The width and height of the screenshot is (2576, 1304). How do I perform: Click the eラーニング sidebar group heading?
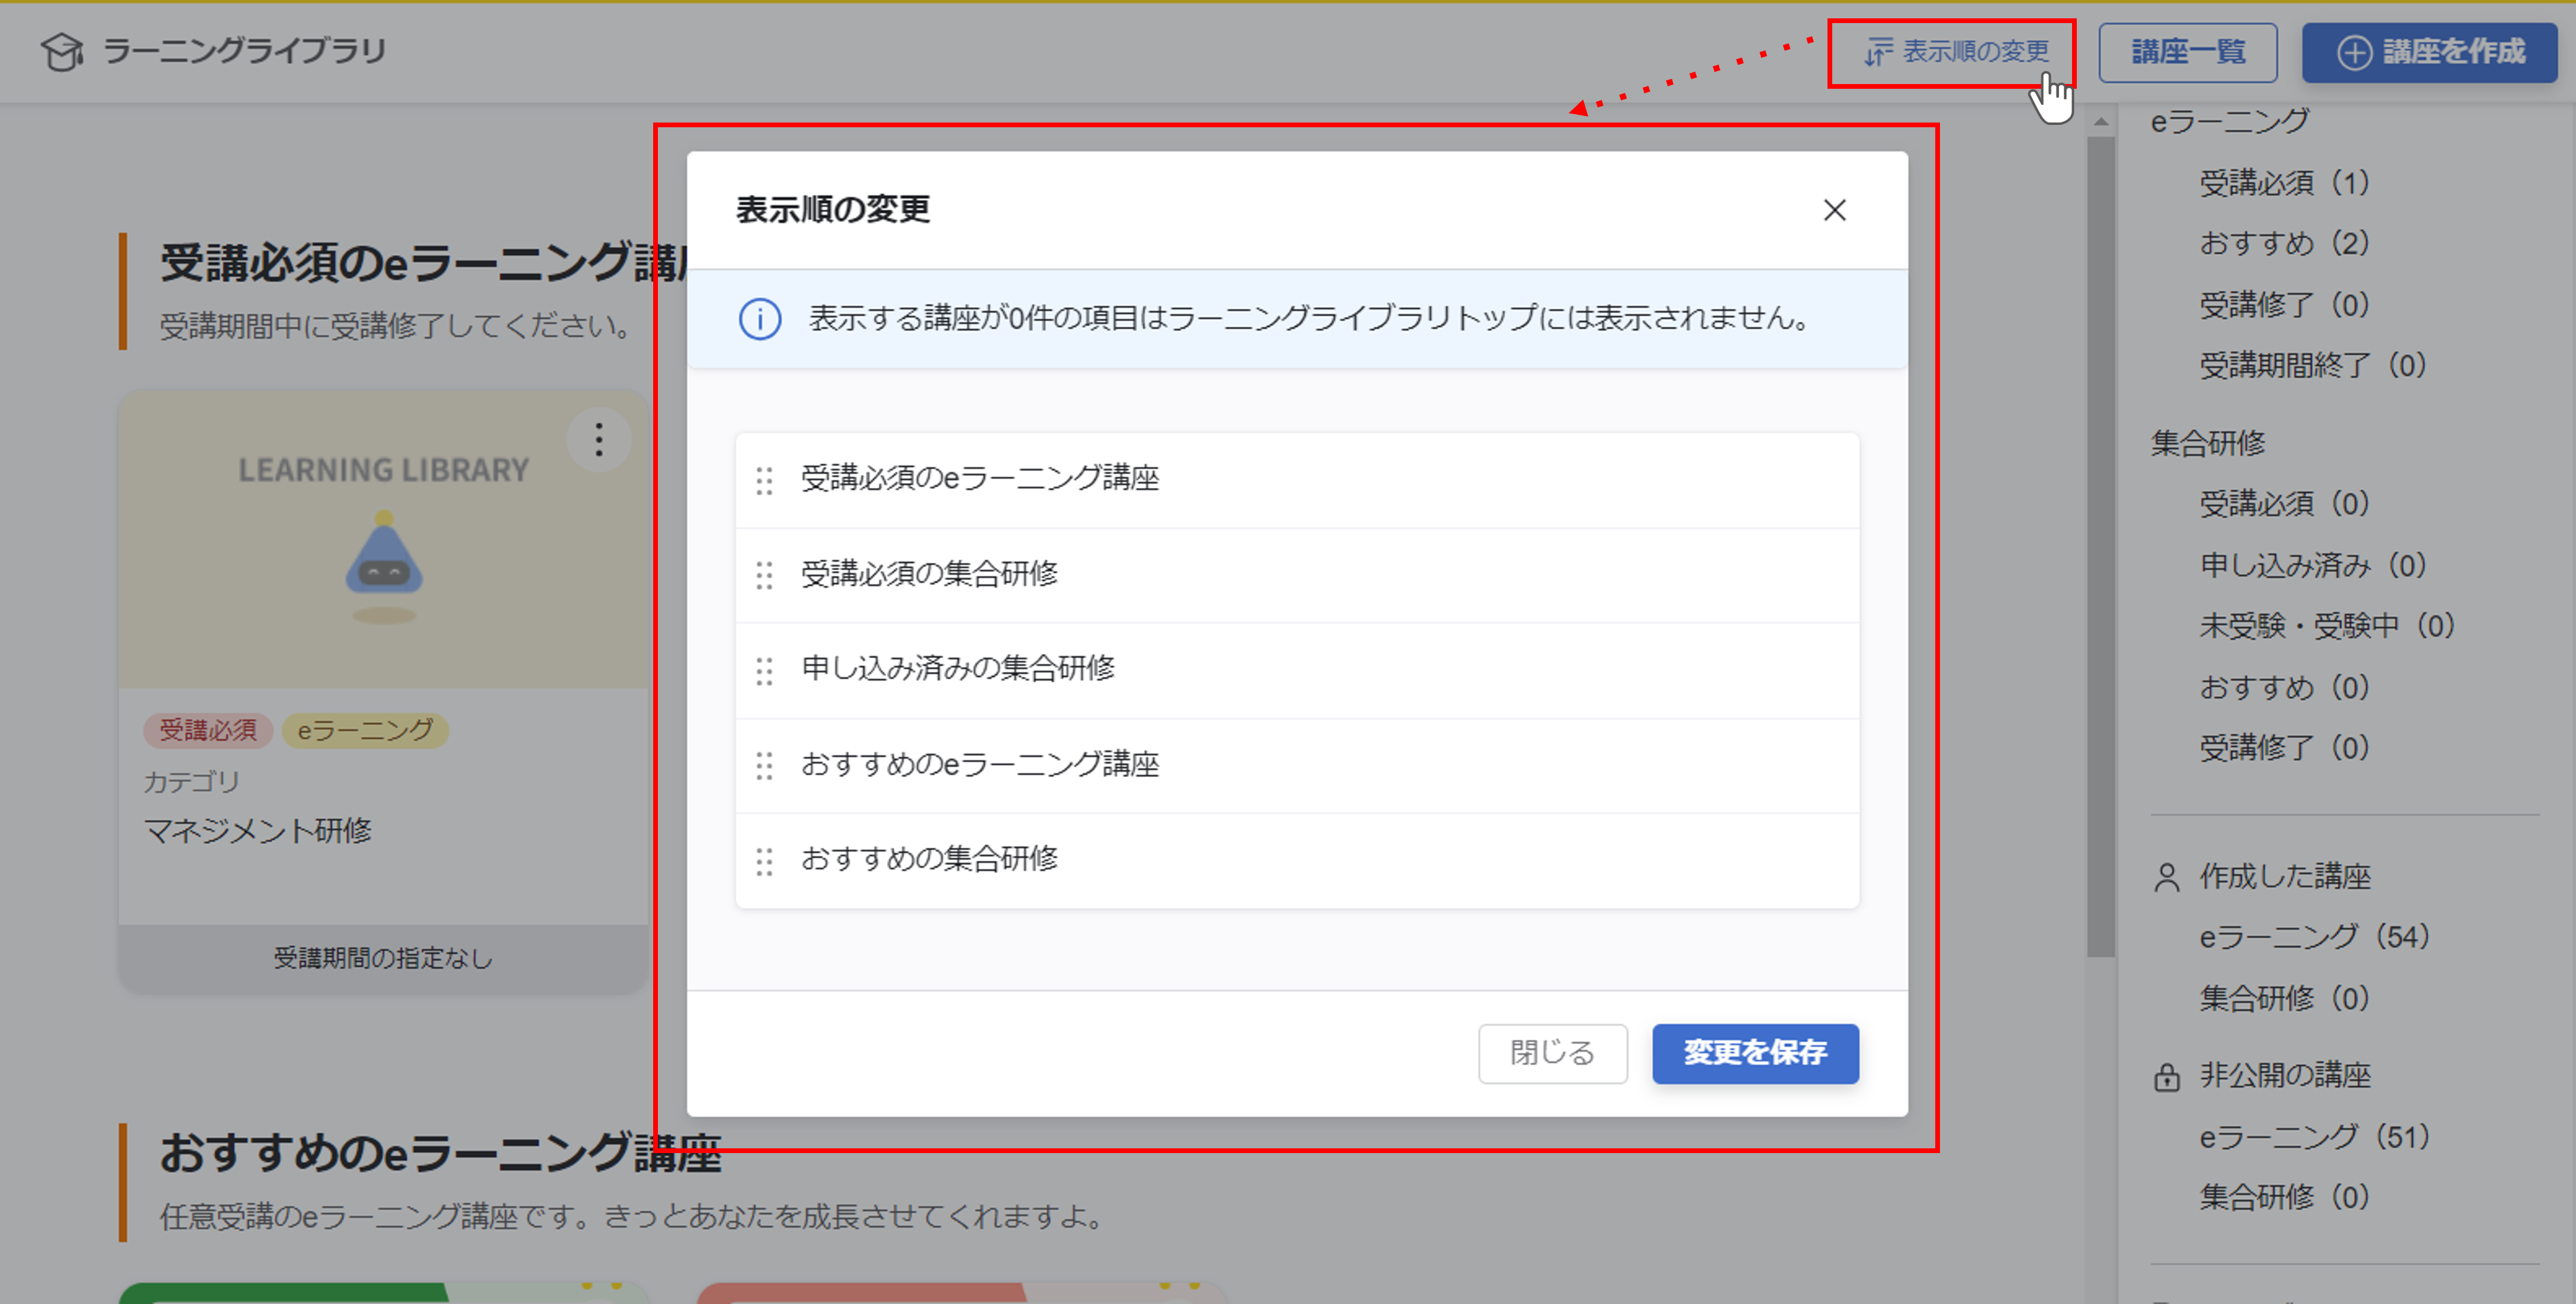click(2230, 122)
